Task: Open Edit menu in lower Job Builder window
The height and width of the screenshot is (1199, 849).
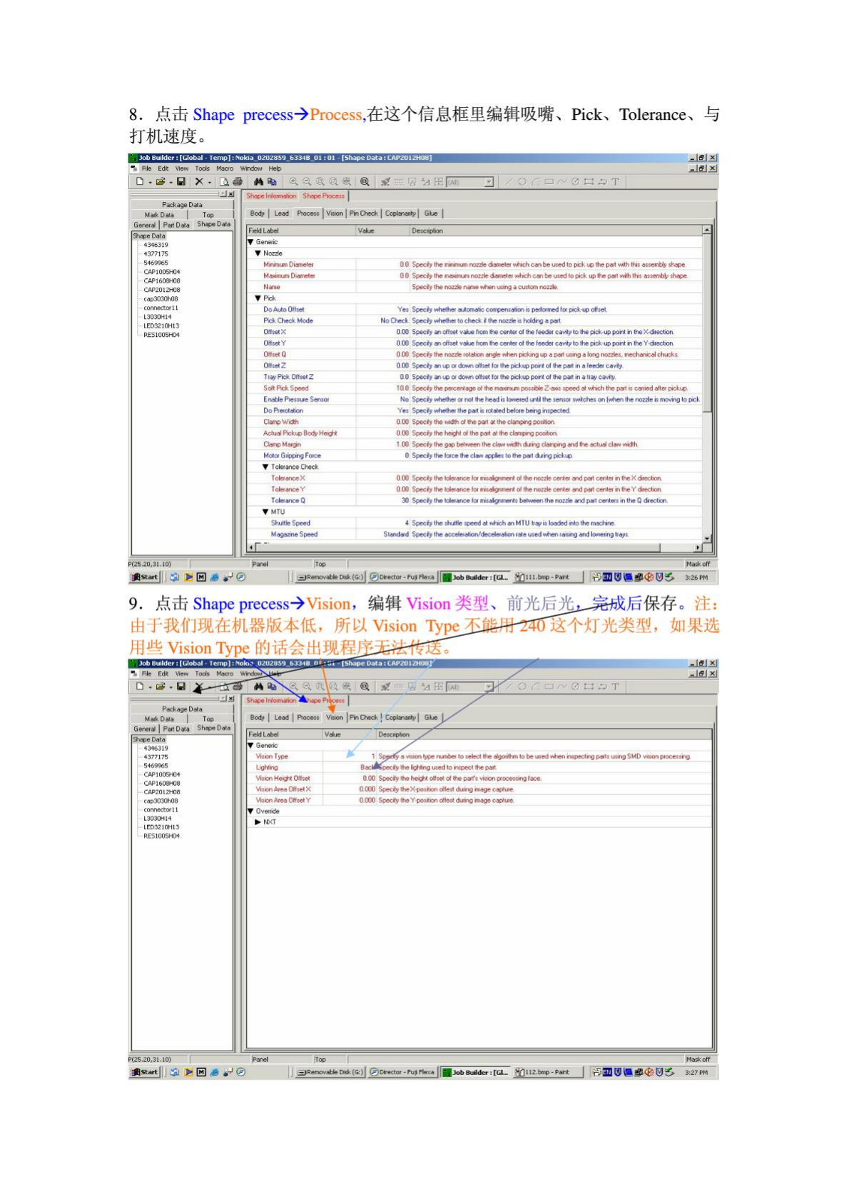Action: click(x=163, y=673)
